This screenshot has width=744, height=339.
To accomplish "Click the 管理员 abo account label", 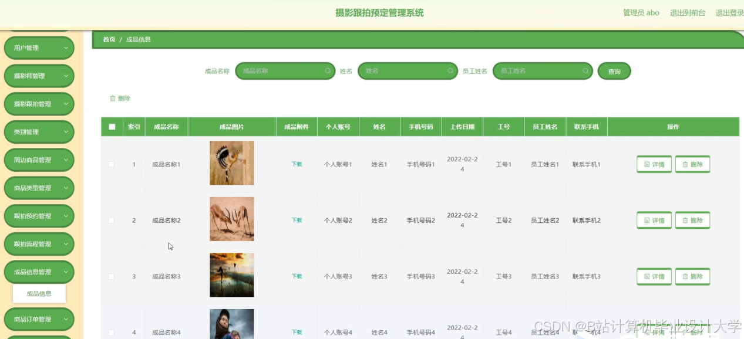I will pos(641,13).
